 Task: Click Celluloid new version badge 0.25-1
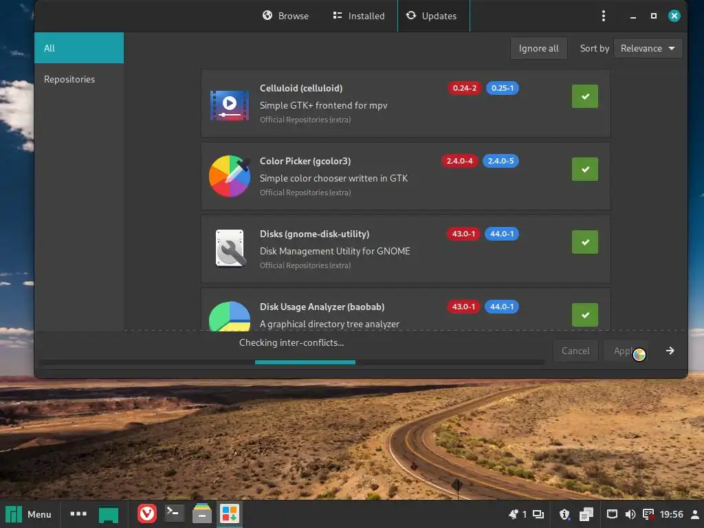503,88
